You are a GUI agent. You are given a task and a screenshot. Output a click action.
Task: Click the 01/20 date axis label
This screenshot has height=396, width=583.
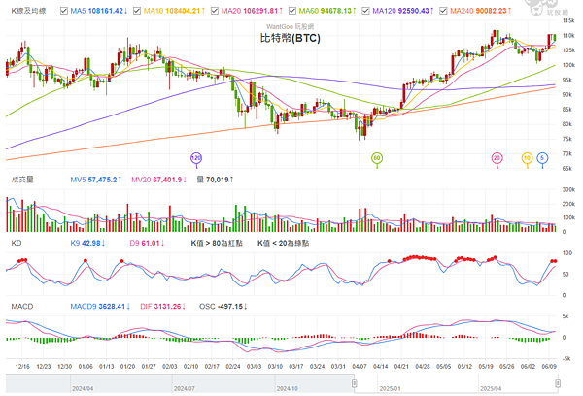coord(127,367)
